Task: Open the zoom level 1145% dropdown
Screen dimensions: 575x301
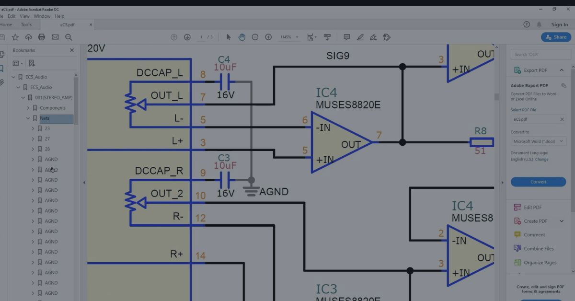Action: click(x=290, y=37)
